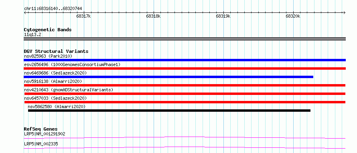
Task: Click the 68318k ruler tick label
Action: (x=153, y=16)
